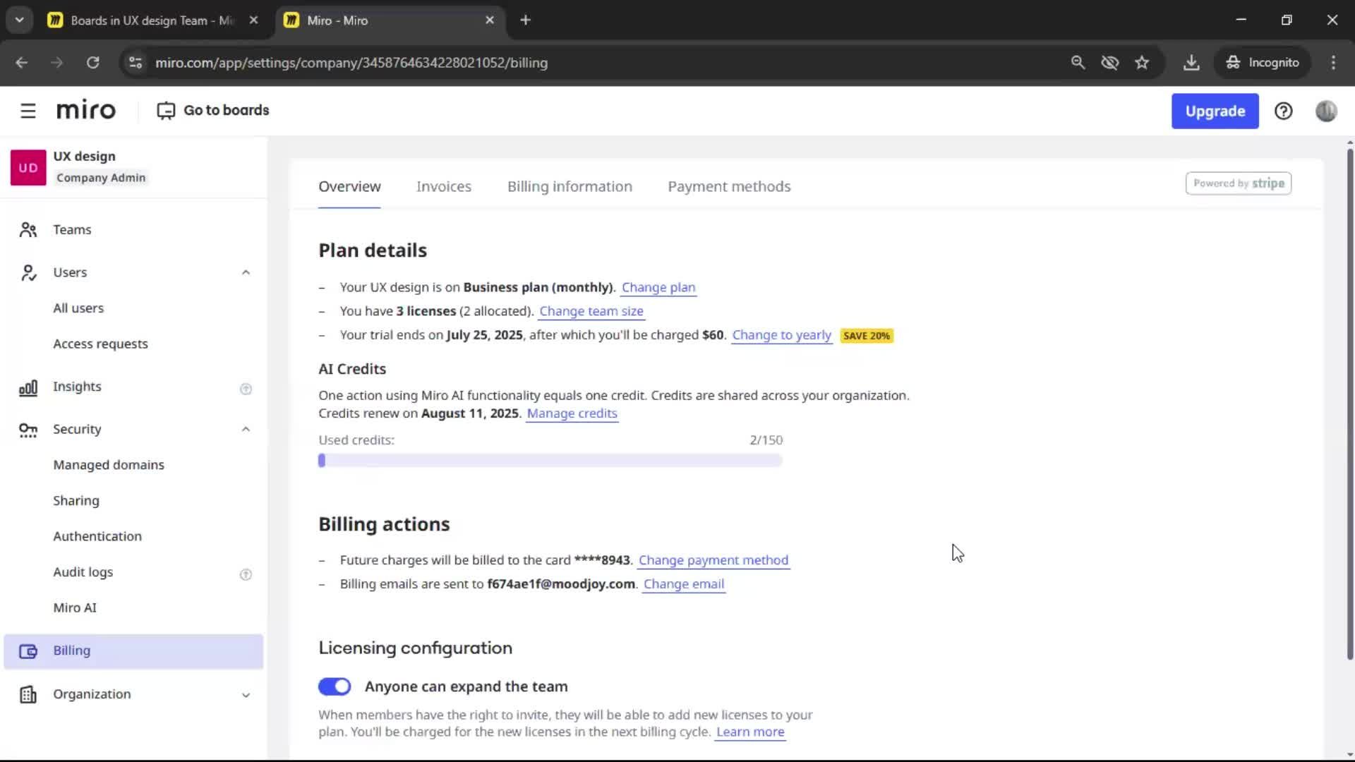The height and width of the screenshot is (762, 1355).
Task: Click the UD organization badge
Action: [x=28, y=167]
